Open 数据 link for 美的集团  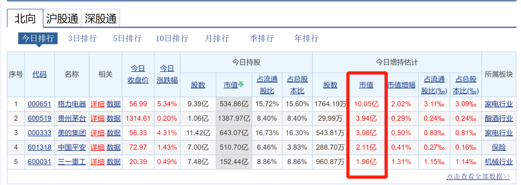pos(114,133)
